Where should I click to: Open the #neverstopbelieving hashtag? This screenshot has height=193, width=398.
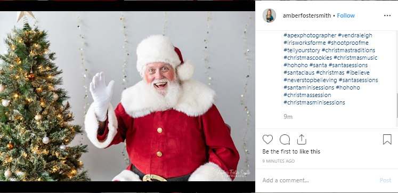(x=310, y=80)
